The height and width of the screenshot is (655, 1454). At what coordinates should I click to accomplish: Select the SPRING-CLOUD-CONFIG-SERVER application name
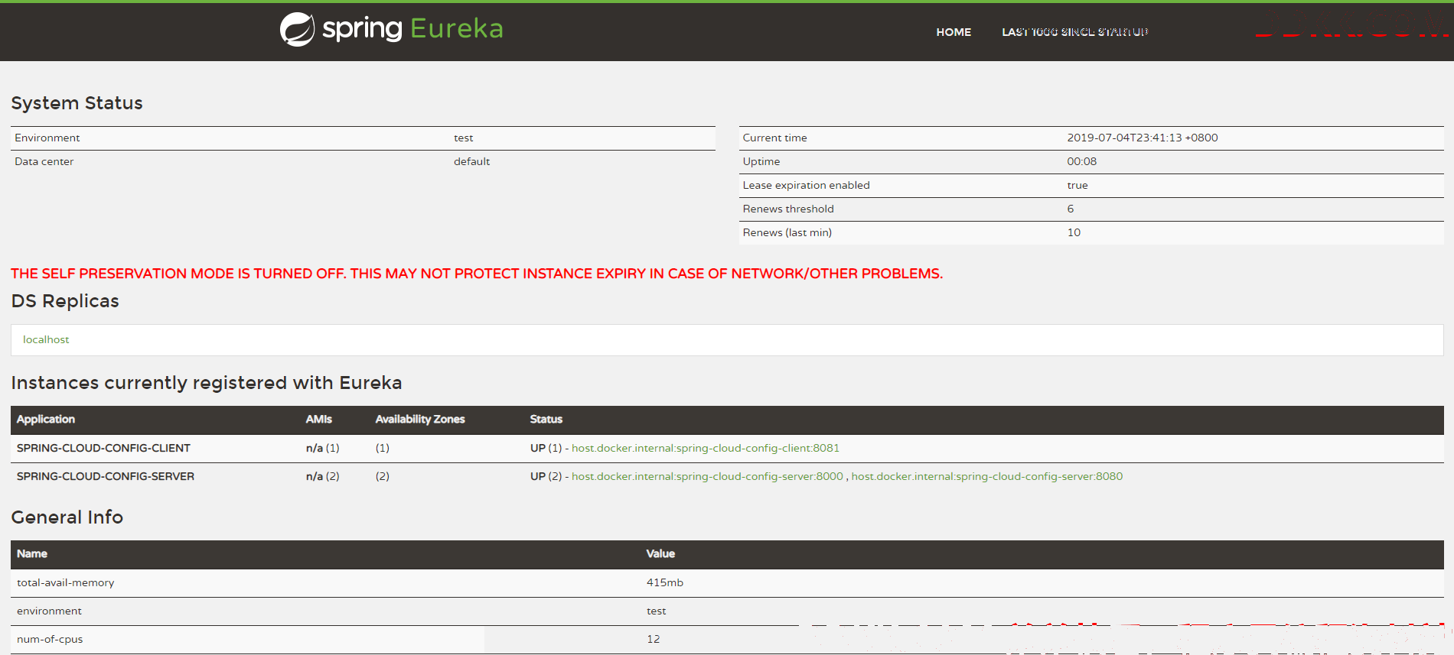(x=106, y=476)
